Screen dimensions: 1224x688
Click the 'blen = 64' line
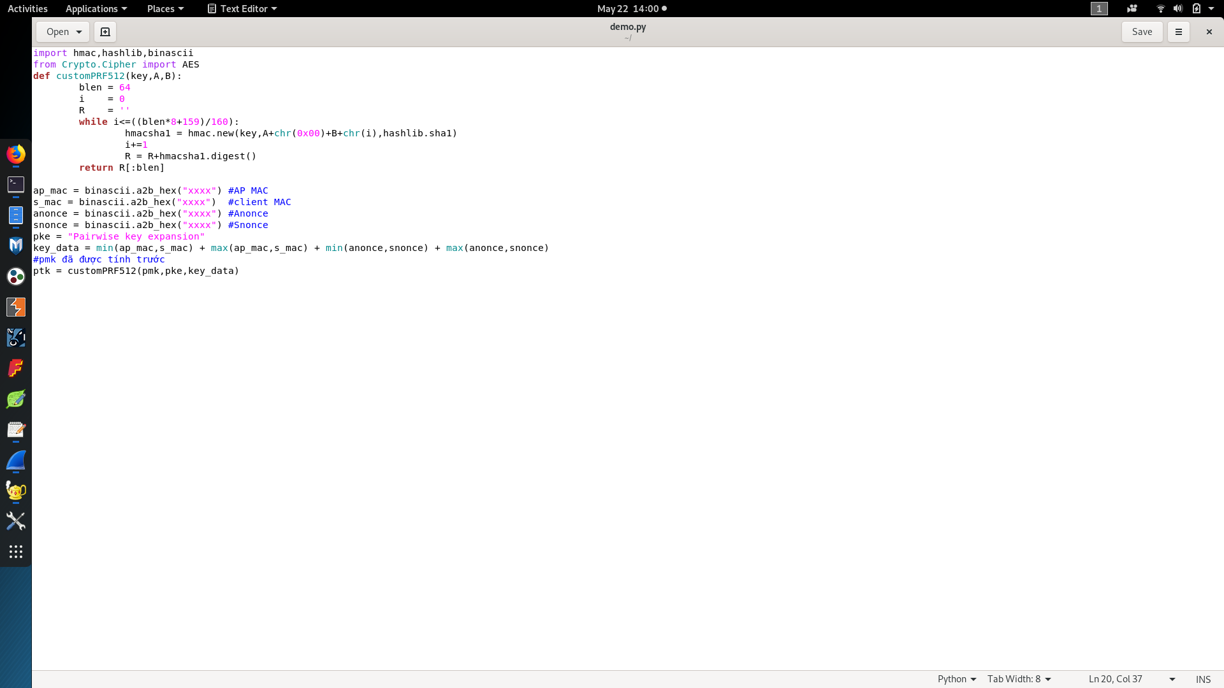(x=105, y=87)
